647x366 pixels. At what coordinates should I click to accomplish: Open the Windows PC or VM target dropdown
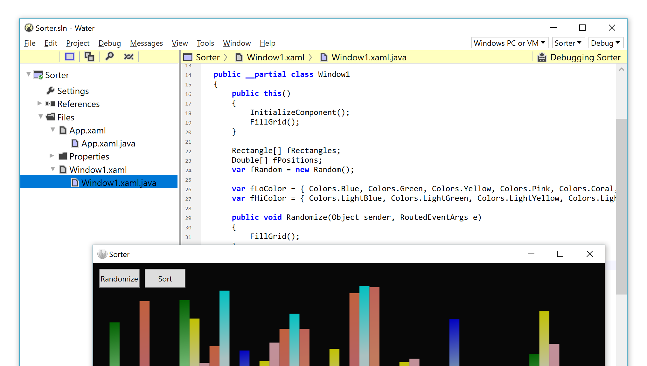click(x=509, y=43)
